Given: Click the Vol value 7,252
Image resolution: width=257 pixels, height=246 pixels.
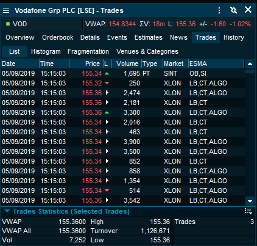Looking at the screenshot, I should coord(77,240).
